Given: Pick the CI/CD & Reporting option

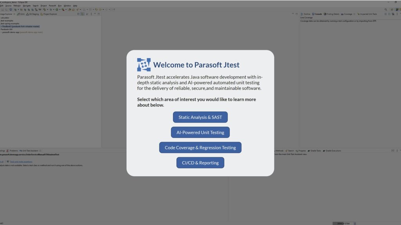Looking at the screenshot, I should pos(200,163).
